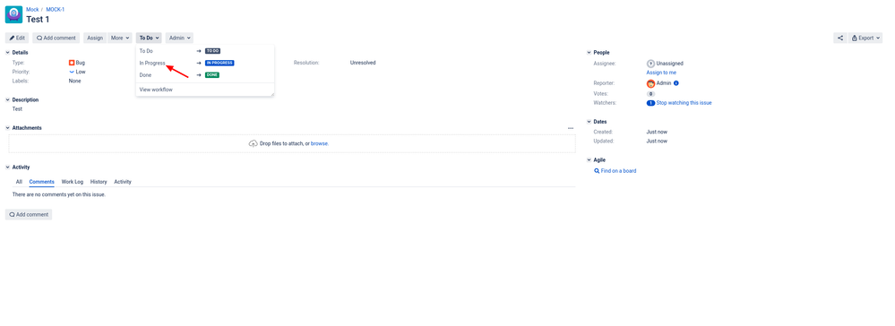
Task: Switch to the Work Log tab
Action: 73,182
